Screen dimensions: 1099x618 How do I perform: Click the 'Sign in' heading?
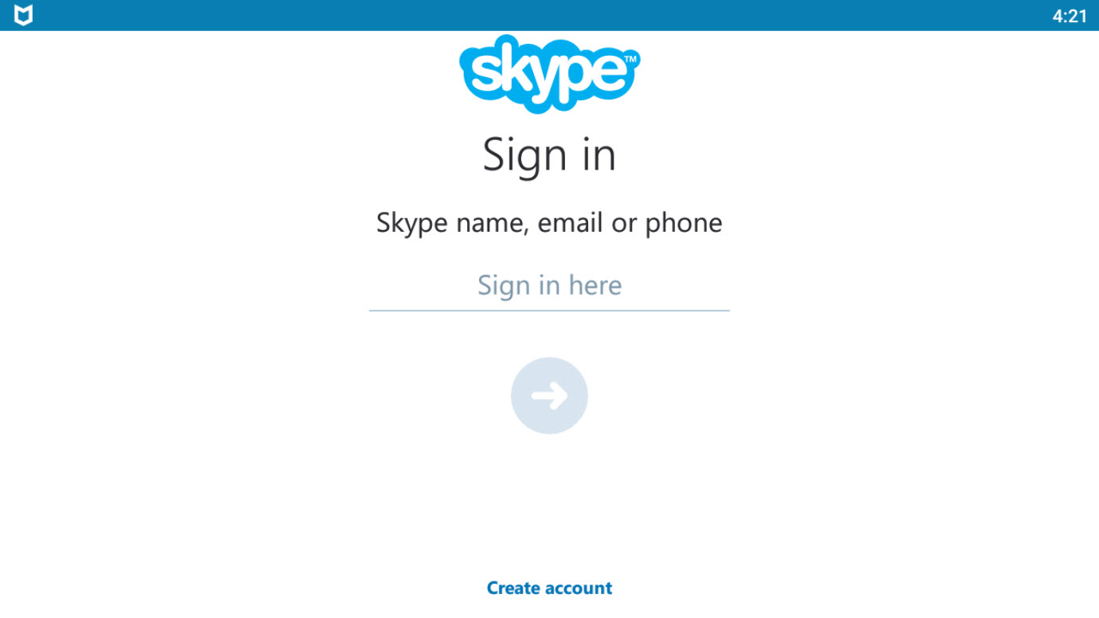pyautogui.click(x=549, y=154)
